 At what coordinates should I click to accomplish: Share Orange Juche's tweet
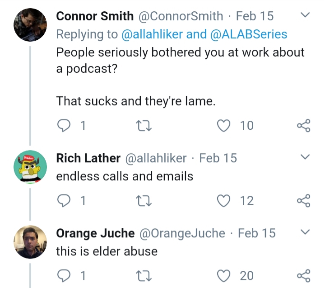coord(304,276)
